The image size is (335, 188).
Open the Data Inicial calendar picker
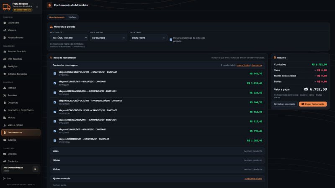click(x=124, y=38)
